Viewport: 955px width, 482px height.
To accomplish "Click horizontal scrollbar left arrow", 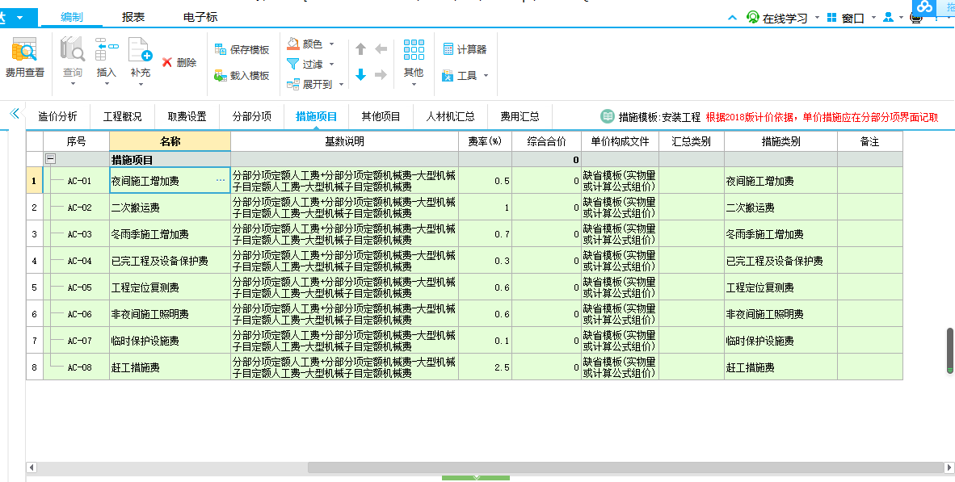I will (x=32, y=467).
